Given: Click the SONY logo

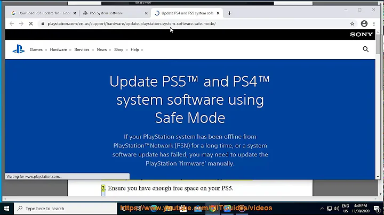Looking at the screenshot, I should coord(361,35).
